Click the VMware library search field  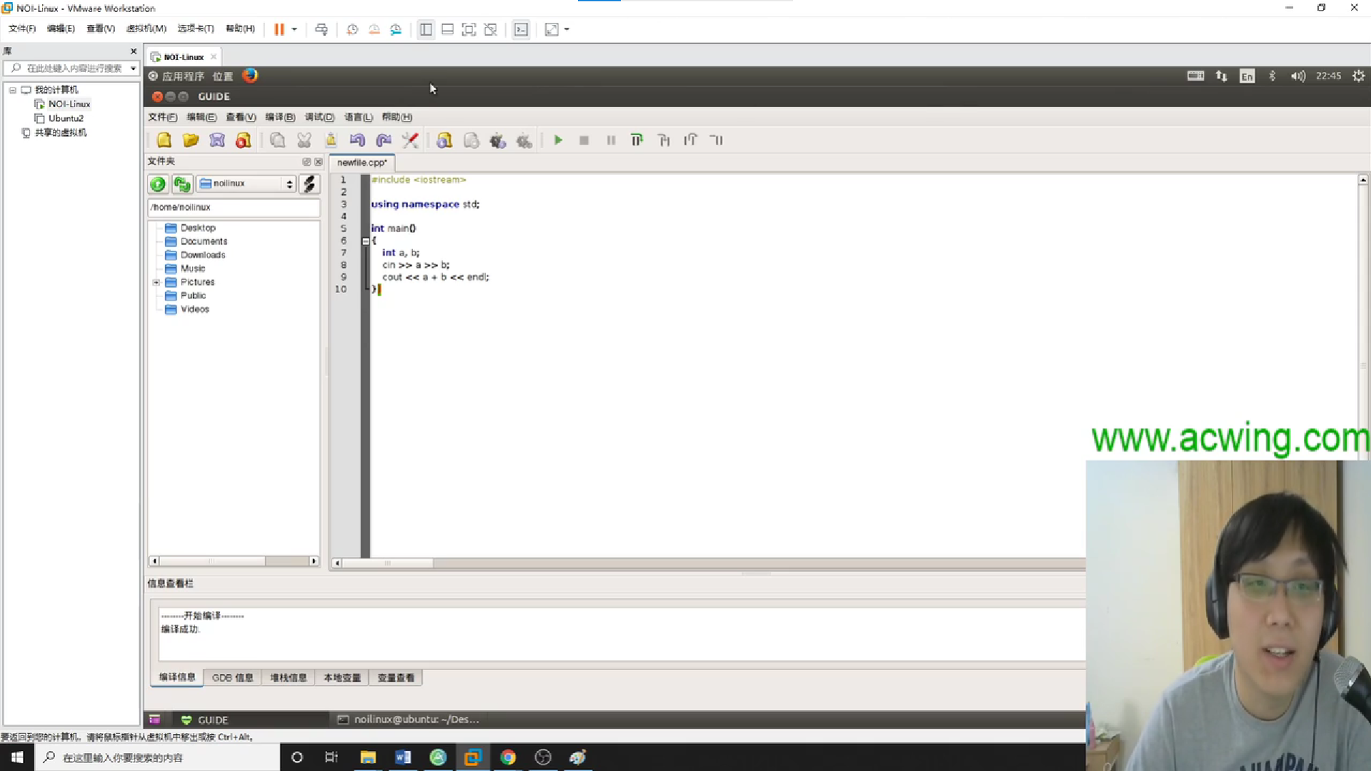(71, 68)
